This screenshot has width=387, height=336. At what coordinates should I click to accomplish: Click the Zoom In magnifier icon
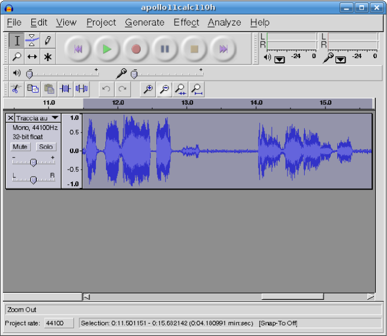click(148, 89)
